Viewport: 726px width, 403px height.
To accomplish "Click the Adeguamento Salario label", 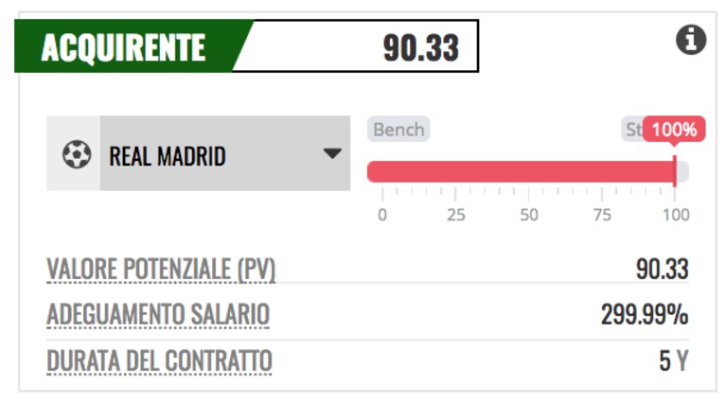I will [158, 315].
